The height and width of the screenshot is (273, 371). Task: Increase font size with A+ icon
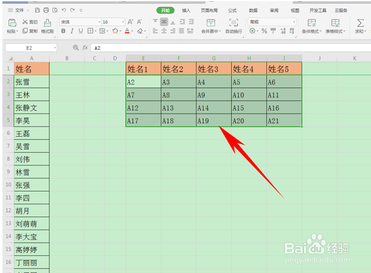coord(130,22)
